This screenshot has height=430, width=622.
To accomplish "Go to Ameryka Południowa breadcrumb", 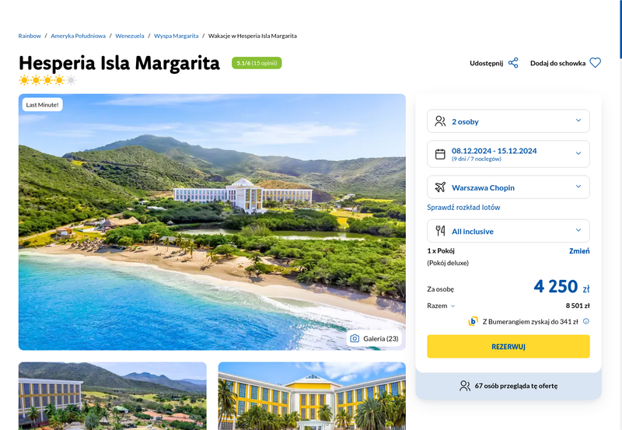I will [79, 36].
